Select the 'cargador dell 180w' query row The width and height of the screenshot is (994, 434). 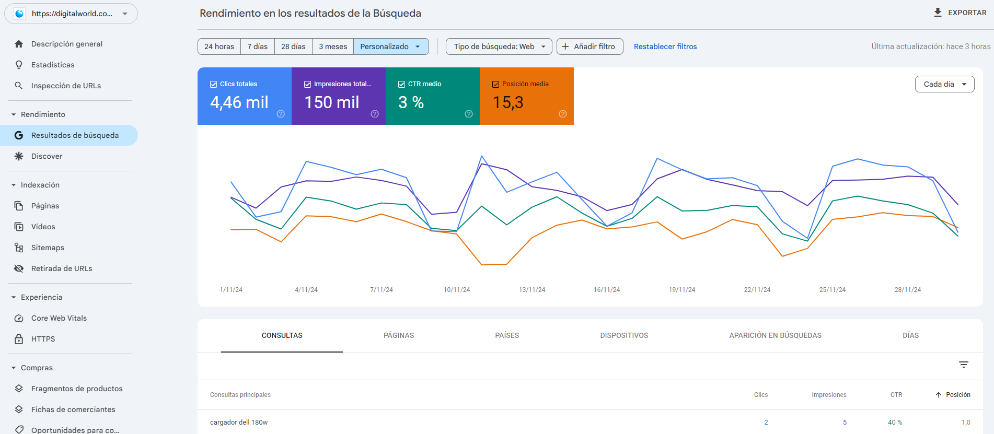click(239, 422)
